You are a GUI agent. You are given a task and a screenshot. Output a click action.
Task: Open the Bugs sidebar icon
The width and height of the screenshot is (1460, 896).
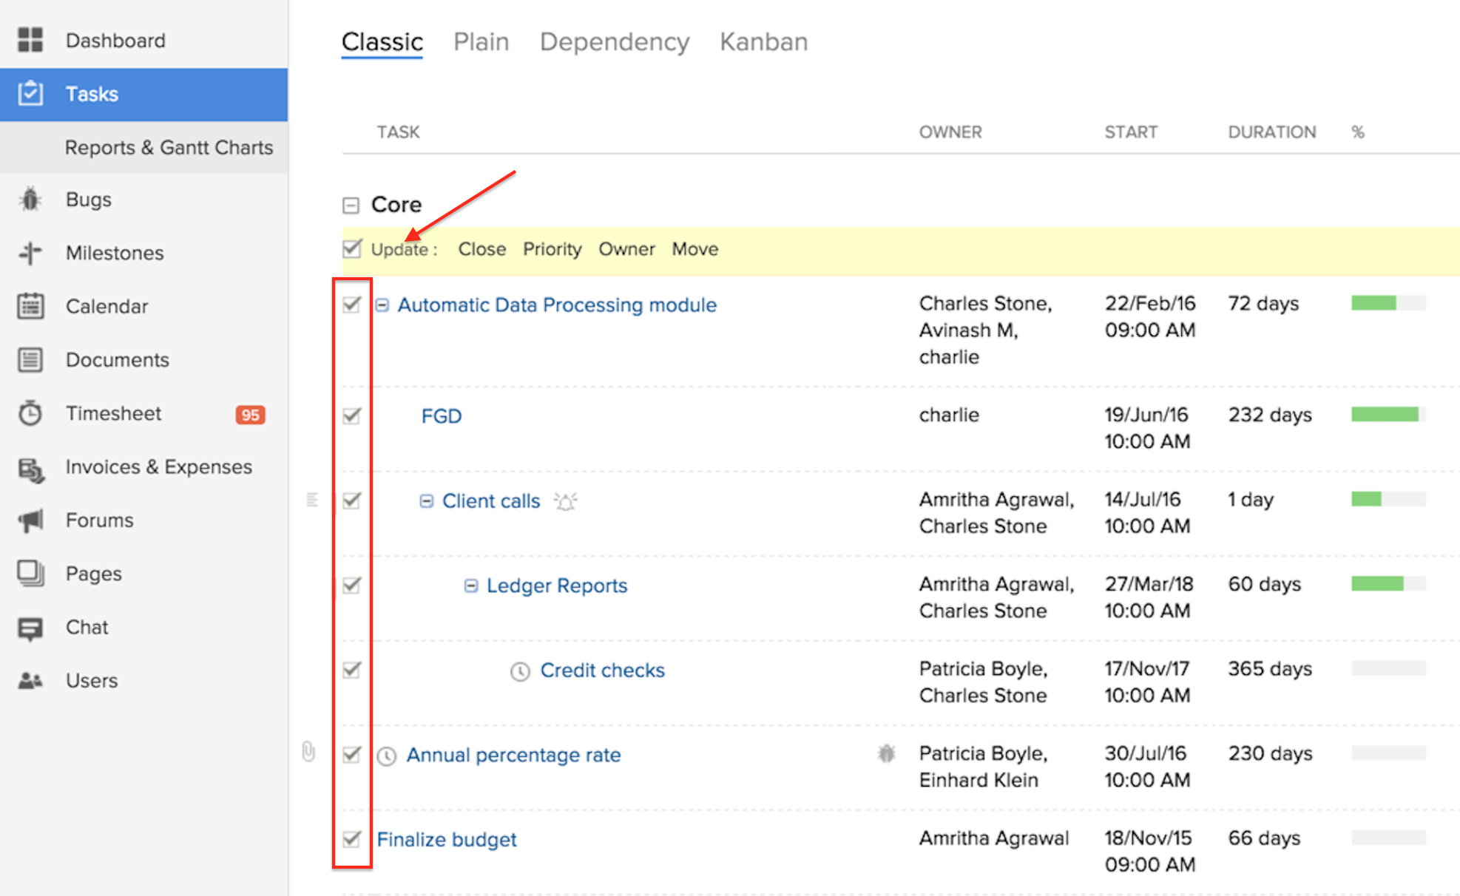coord(30,200)
